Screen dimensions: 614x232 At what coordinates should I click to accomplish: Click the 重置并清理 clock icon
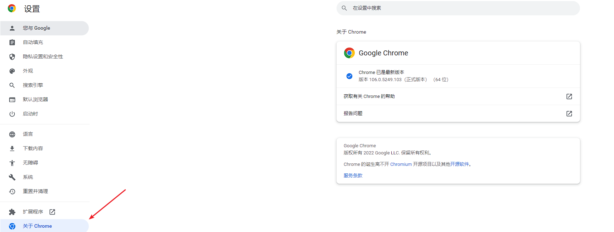[x=12, y=191]
